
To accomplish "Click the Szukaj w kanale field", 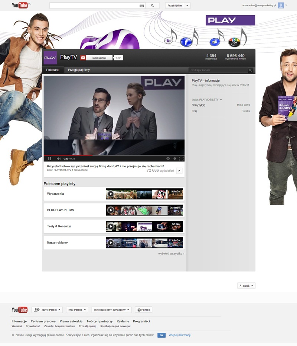I will click(x=218, y=70).
